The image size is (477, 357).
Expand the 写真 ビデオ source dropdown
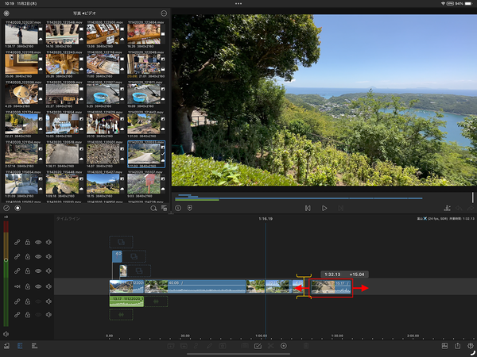click(84, 13)
